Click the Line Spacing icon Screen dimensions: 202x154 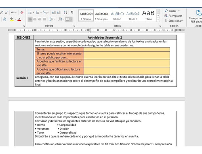pyautogui.click(x=51, y=19)
